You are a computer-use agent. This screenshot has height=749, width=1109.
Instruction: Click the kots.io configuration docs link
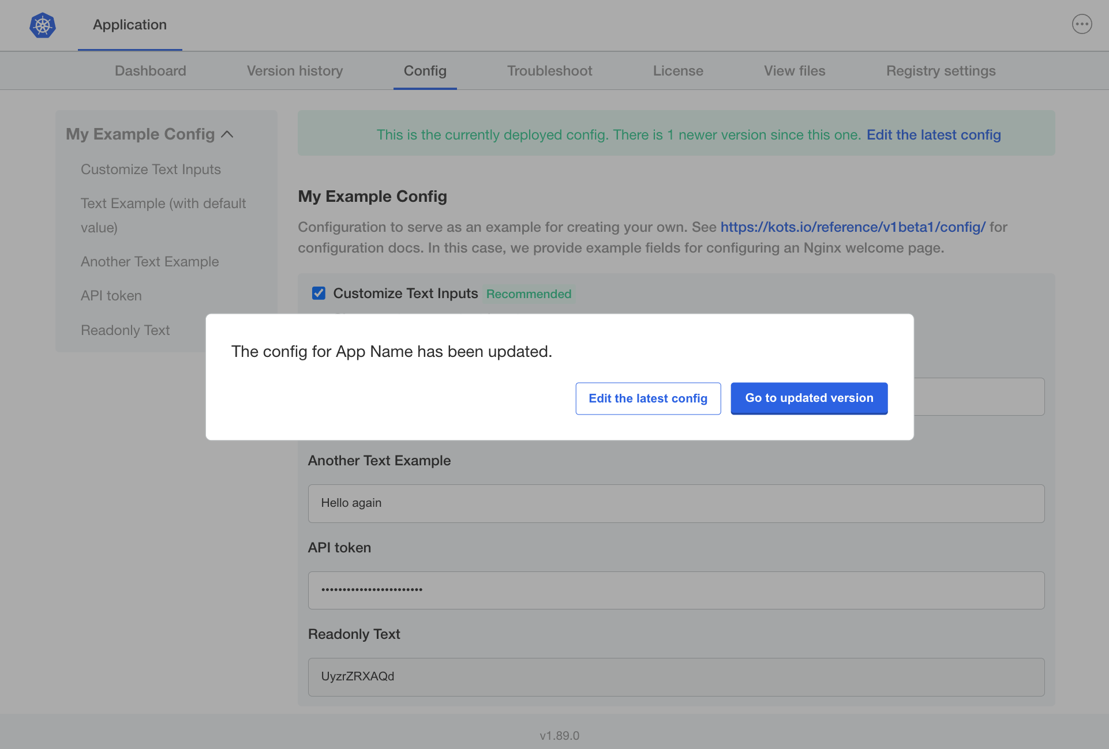853,227
